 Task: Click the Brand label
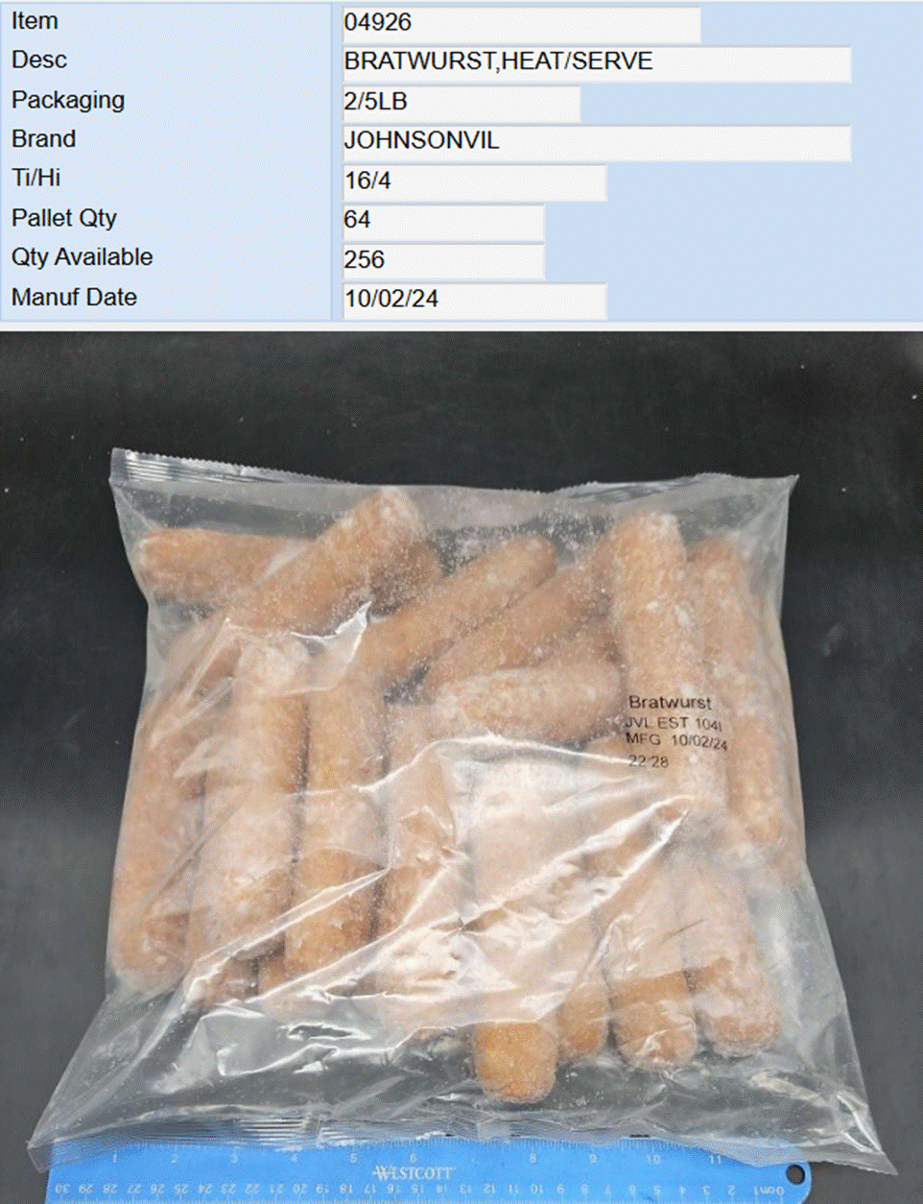(x=44, y=139)
